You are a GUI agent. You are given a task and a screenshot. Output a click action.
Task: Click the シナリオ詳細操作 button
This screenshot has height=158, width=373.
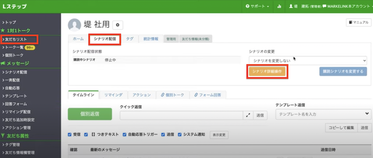coord(267,72)
